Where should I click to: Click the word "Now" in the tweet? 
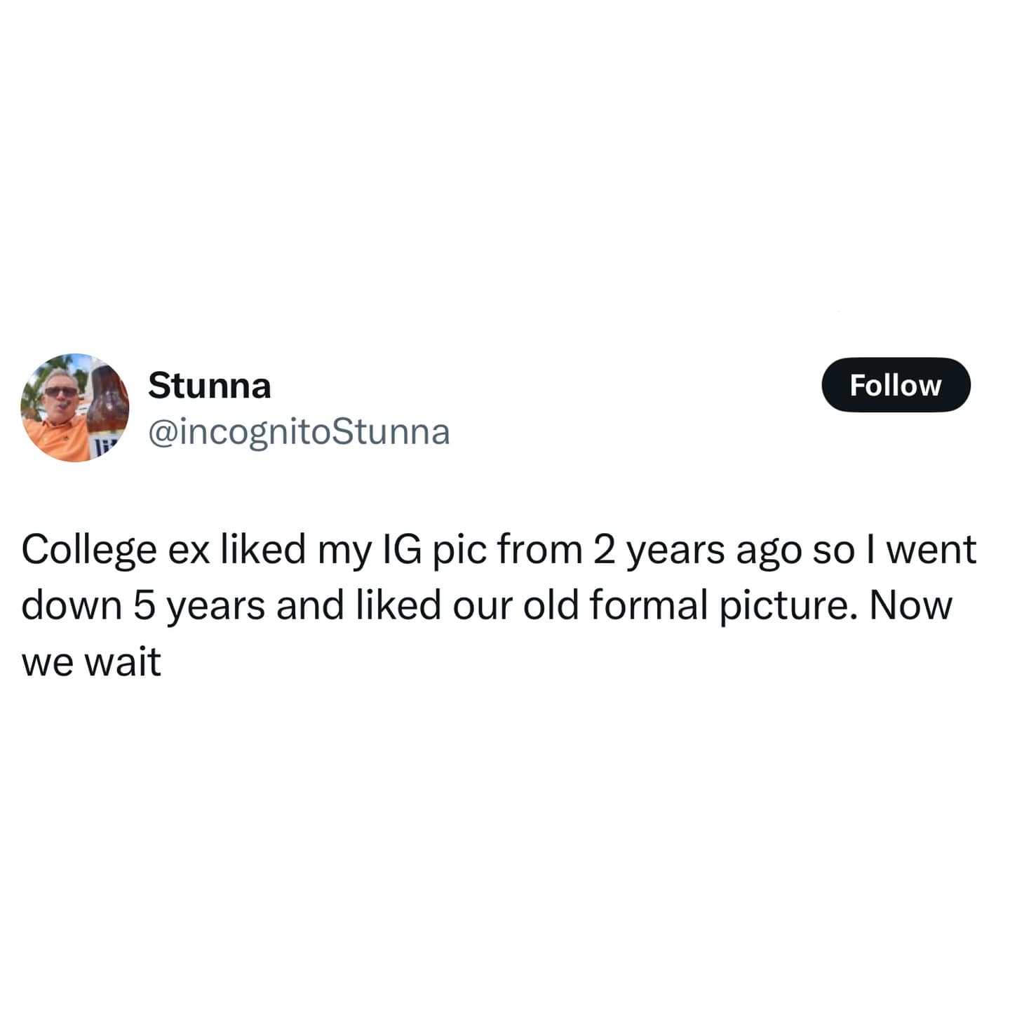click(910, 605)
